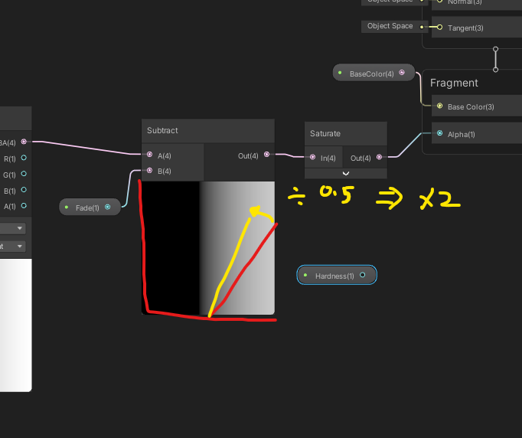Screen dimensions: 522x438
Task: Select the Fade(1) property node
Action: (x=90, y=208)
